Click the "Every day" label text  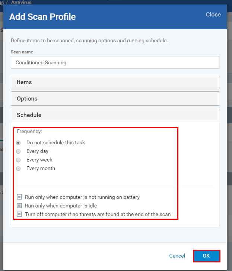37,151
